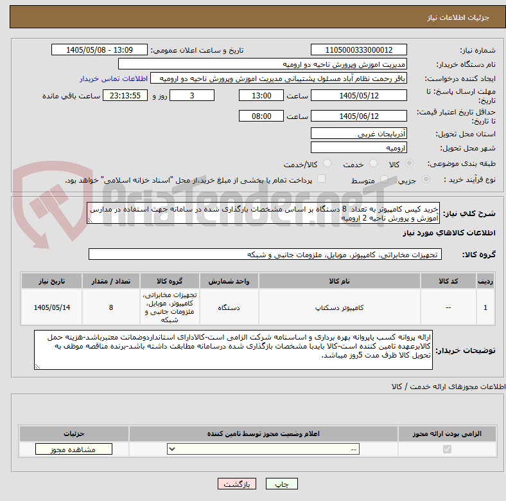
Task: Click the deadline time field 13:00
Action: (261, 96)
